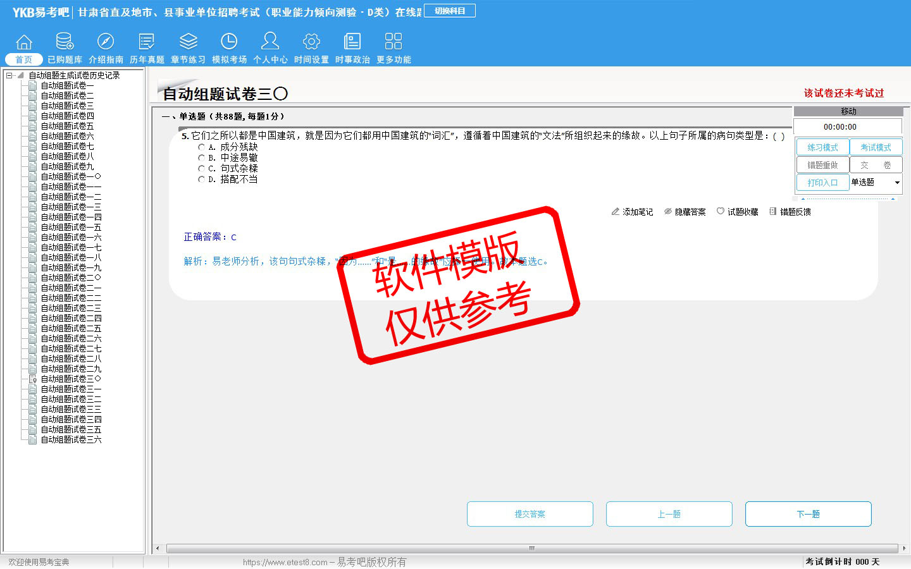Viewport: 911px width, 569px height.
Task: Go to 个人中心 user icon
Action: (270, 42)
